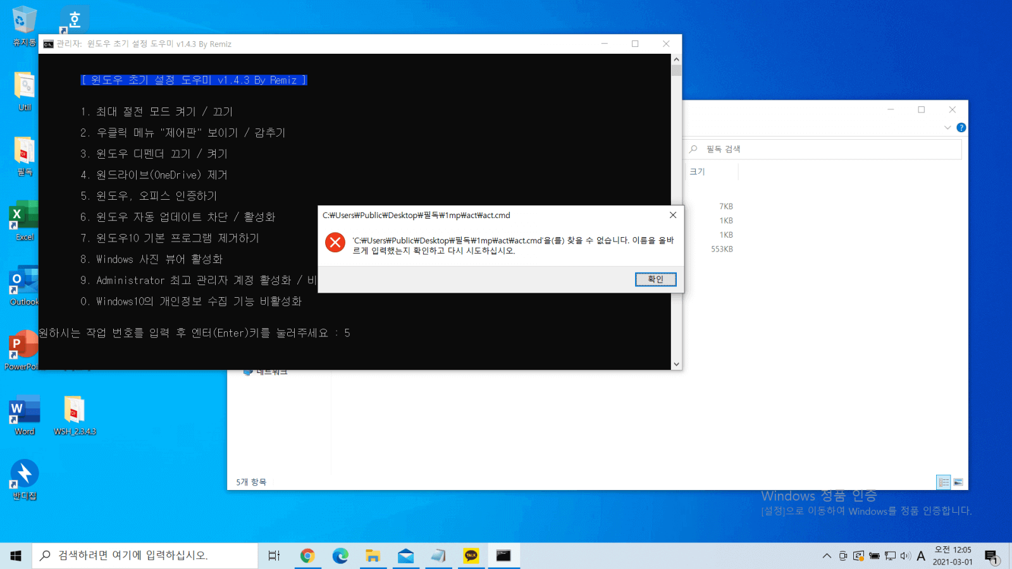Open Task View on the taskbar

coord(274,556)
